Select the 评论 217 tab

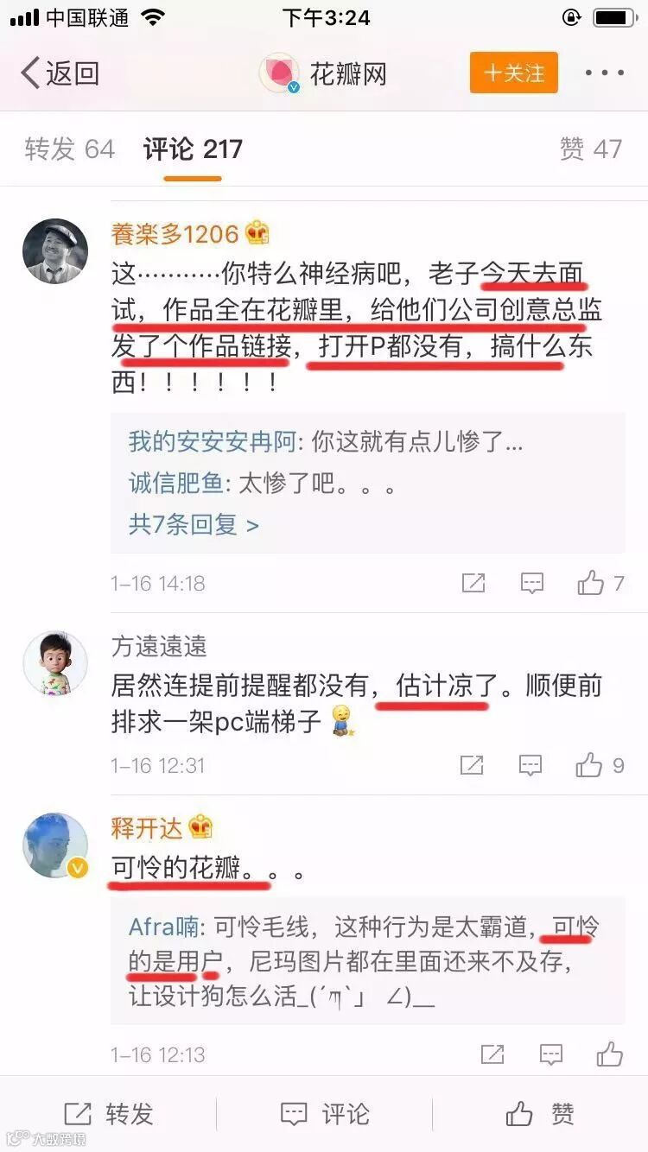coord(193,149)
